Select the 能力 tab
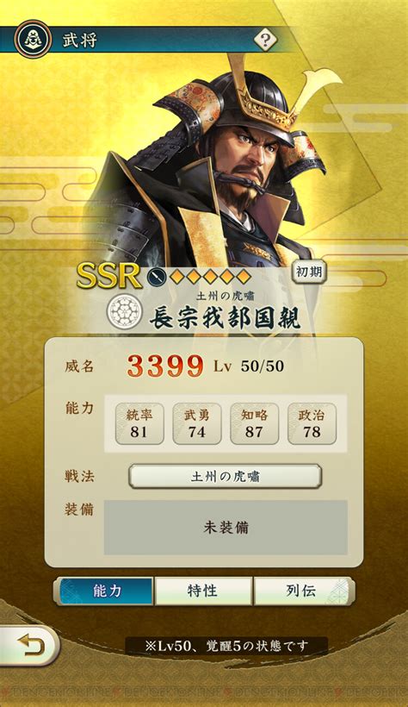The height and width of the screenshot is (707, 408). [x=105, y=591]
